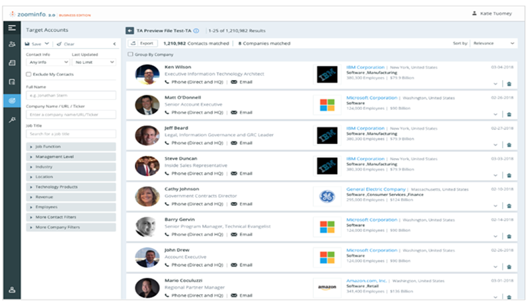Expand Matt O'Donnell's row with the chevron
The image size is (528, 302).
point(495,114)
